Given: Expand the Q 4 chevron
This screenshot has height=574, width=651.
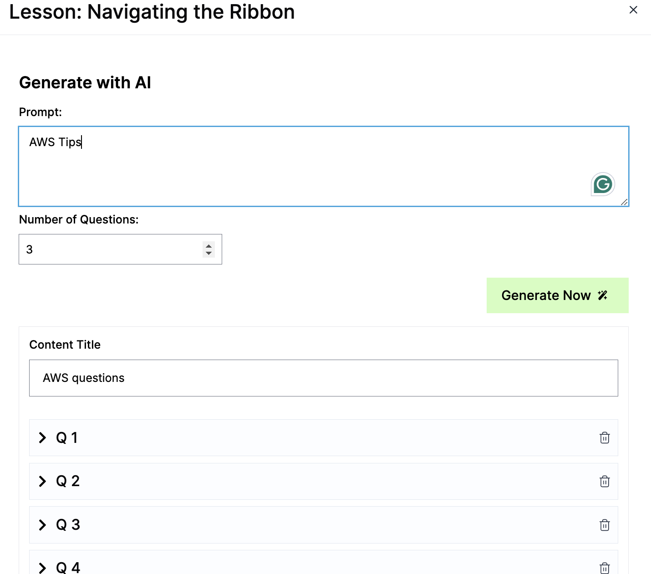Looking at the screenshot, I should tap(42, 568).
